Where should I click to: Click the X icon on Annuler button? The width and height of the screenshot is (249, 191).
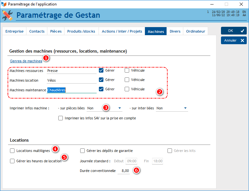point(242,40)
